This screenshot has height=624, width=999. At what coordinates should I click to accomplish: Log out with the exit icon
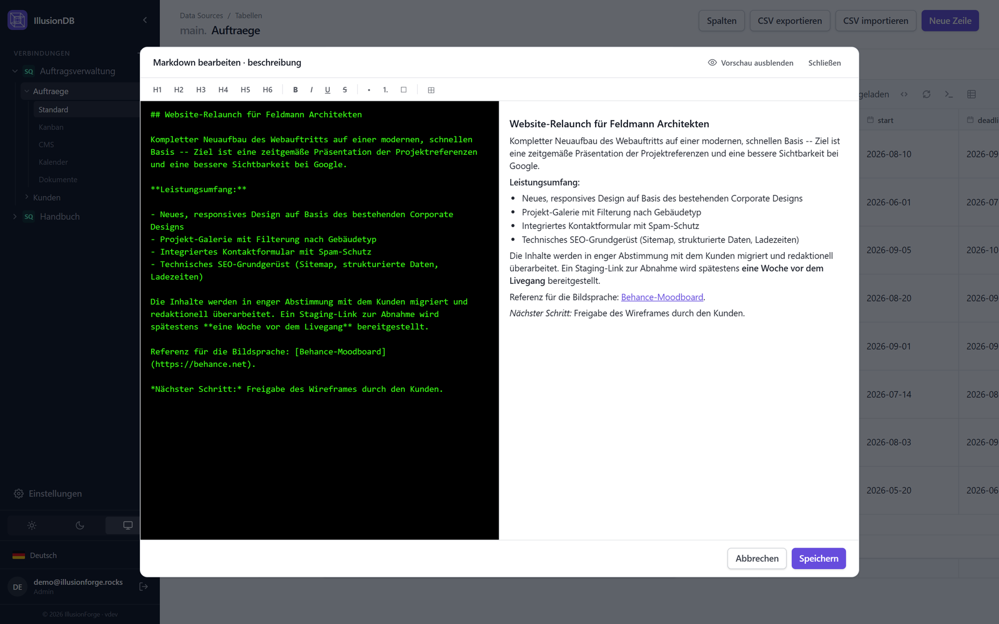click(144, 587)
